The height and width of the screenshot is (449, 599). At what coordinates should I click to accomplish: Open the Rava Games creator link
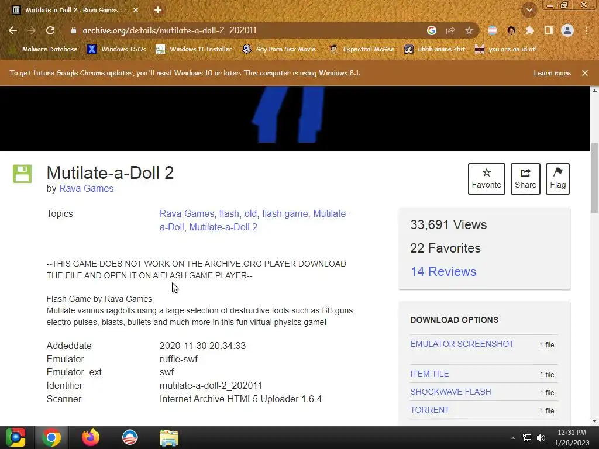coord(86,189)
